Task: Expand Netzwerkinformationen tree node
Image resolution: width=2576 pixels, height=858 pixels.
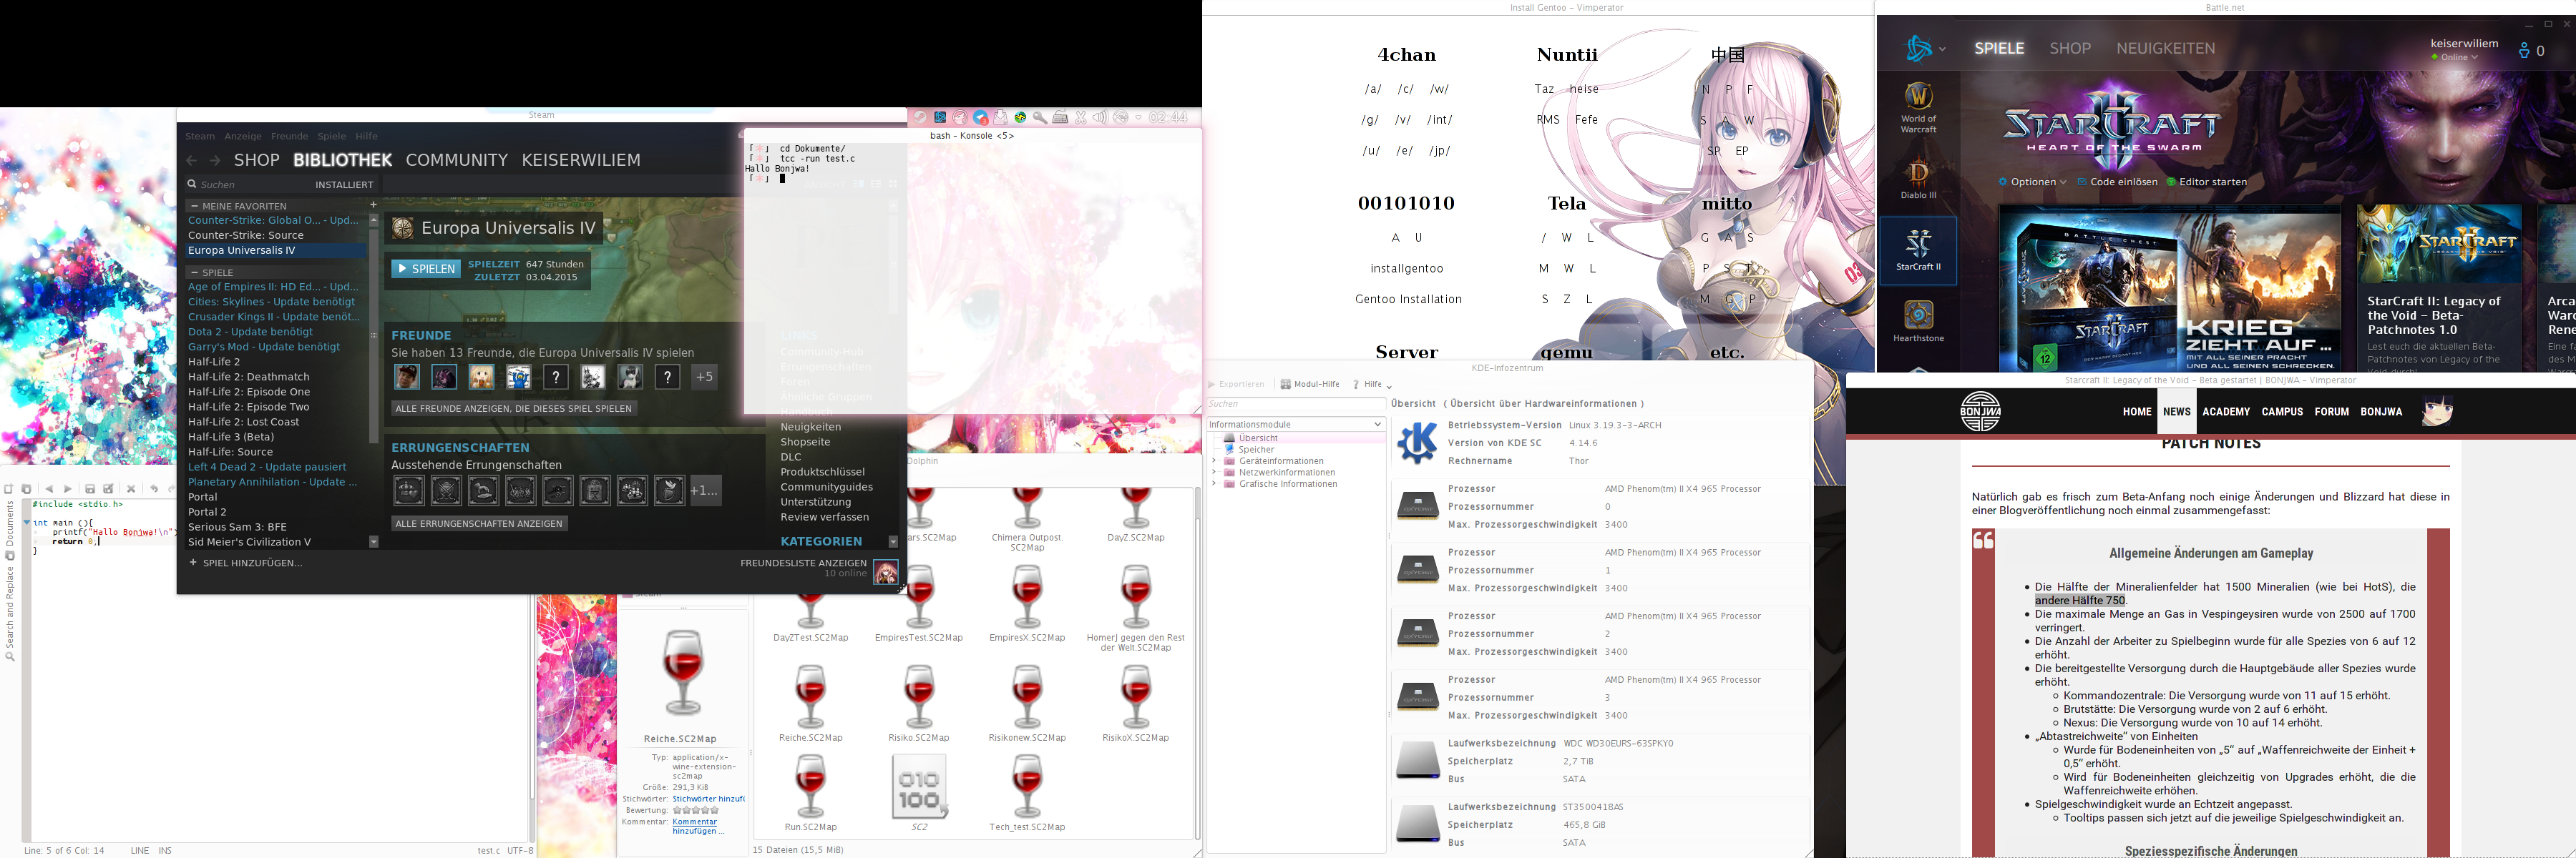Action: [x=1214, y=473]
